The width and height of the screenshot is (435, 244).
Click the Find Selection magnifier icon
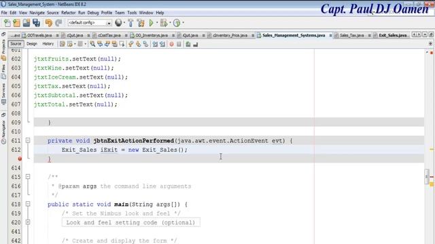pos(92,44)
